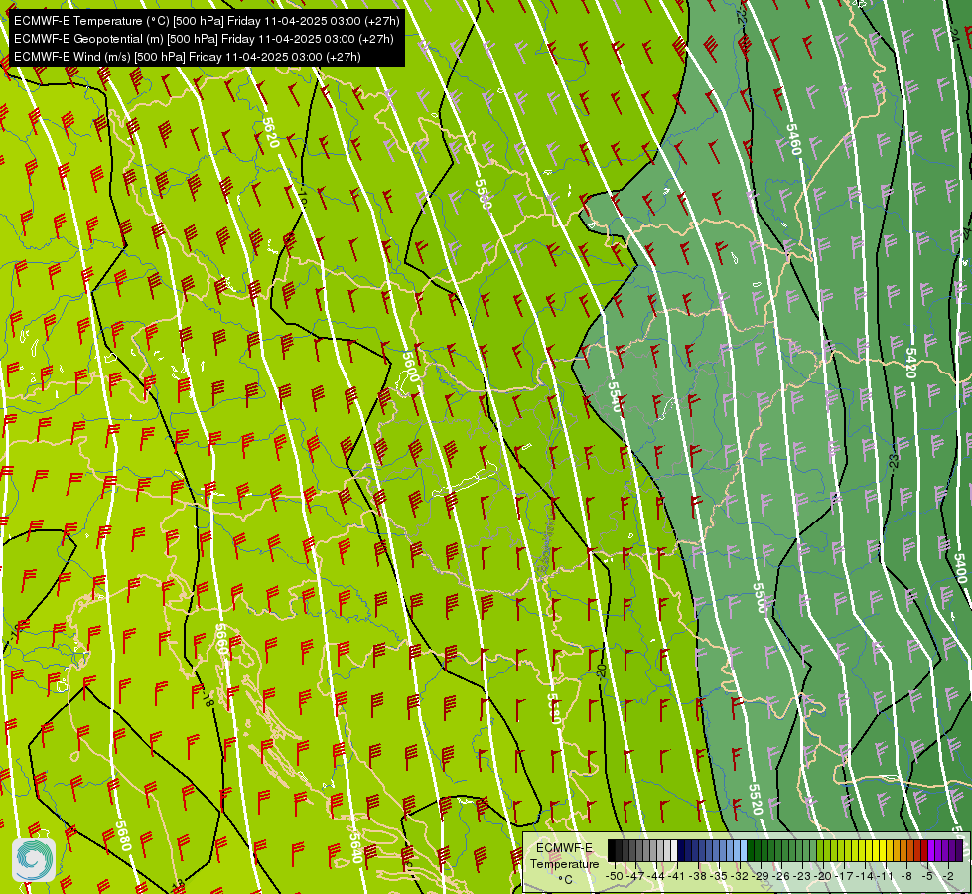Select the ECMWF-E Geopotential 500 hPa header line
This screenshot has width=972, height=894.
click(x=204, y=39)
